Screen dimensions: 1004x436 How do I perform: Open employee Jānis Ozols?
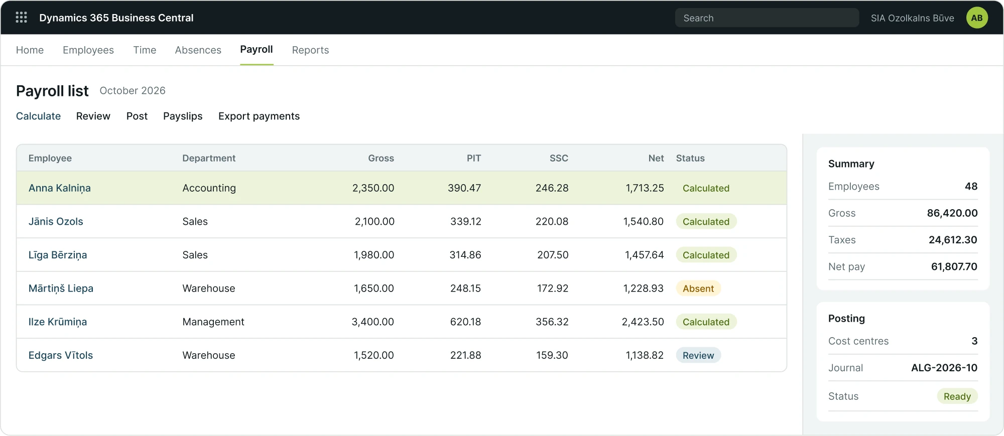point(56,221)
